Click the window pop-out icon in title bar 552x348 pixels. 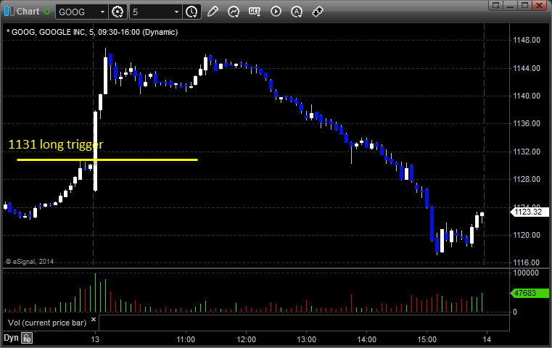click(496, 5)
